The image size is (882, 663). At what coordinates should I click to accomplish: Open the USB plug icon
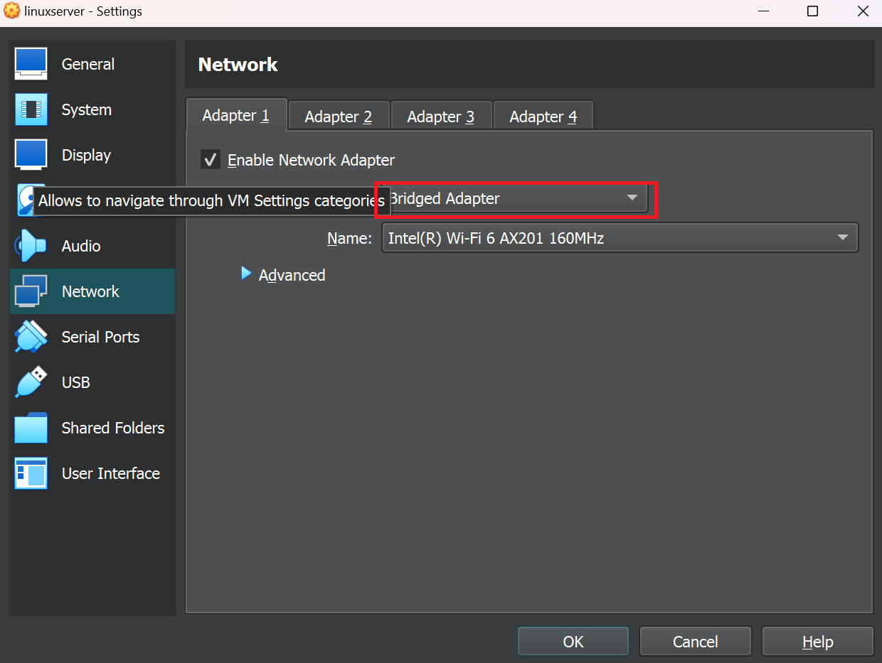(31, 382)
